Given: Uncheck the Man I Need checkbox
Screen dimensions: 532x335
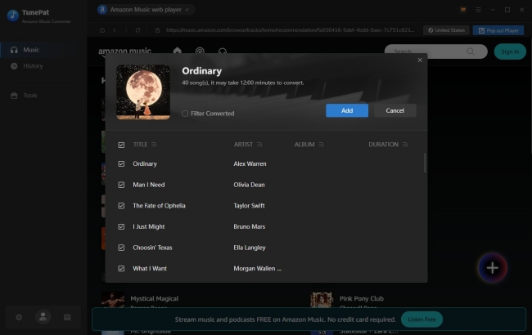Looking at the screenshot, I should tap(121, 185).
